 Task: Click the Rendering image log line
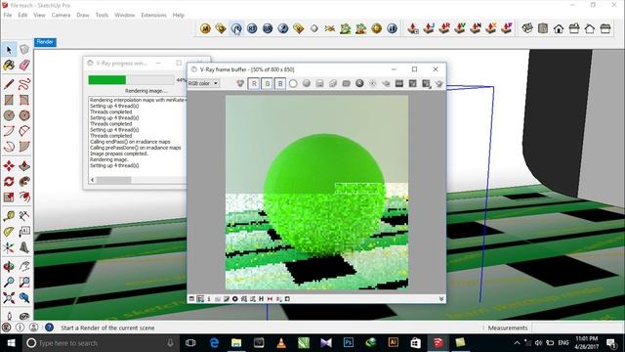click(x=109, y=159)
